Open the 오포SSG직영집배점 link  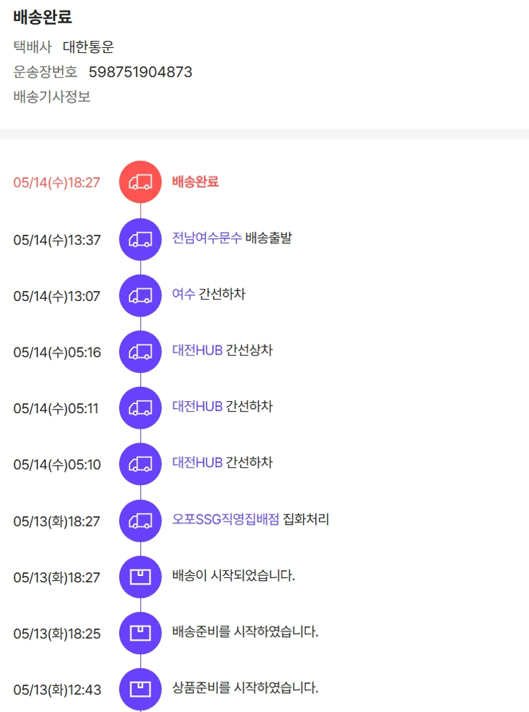pos(226,520)
